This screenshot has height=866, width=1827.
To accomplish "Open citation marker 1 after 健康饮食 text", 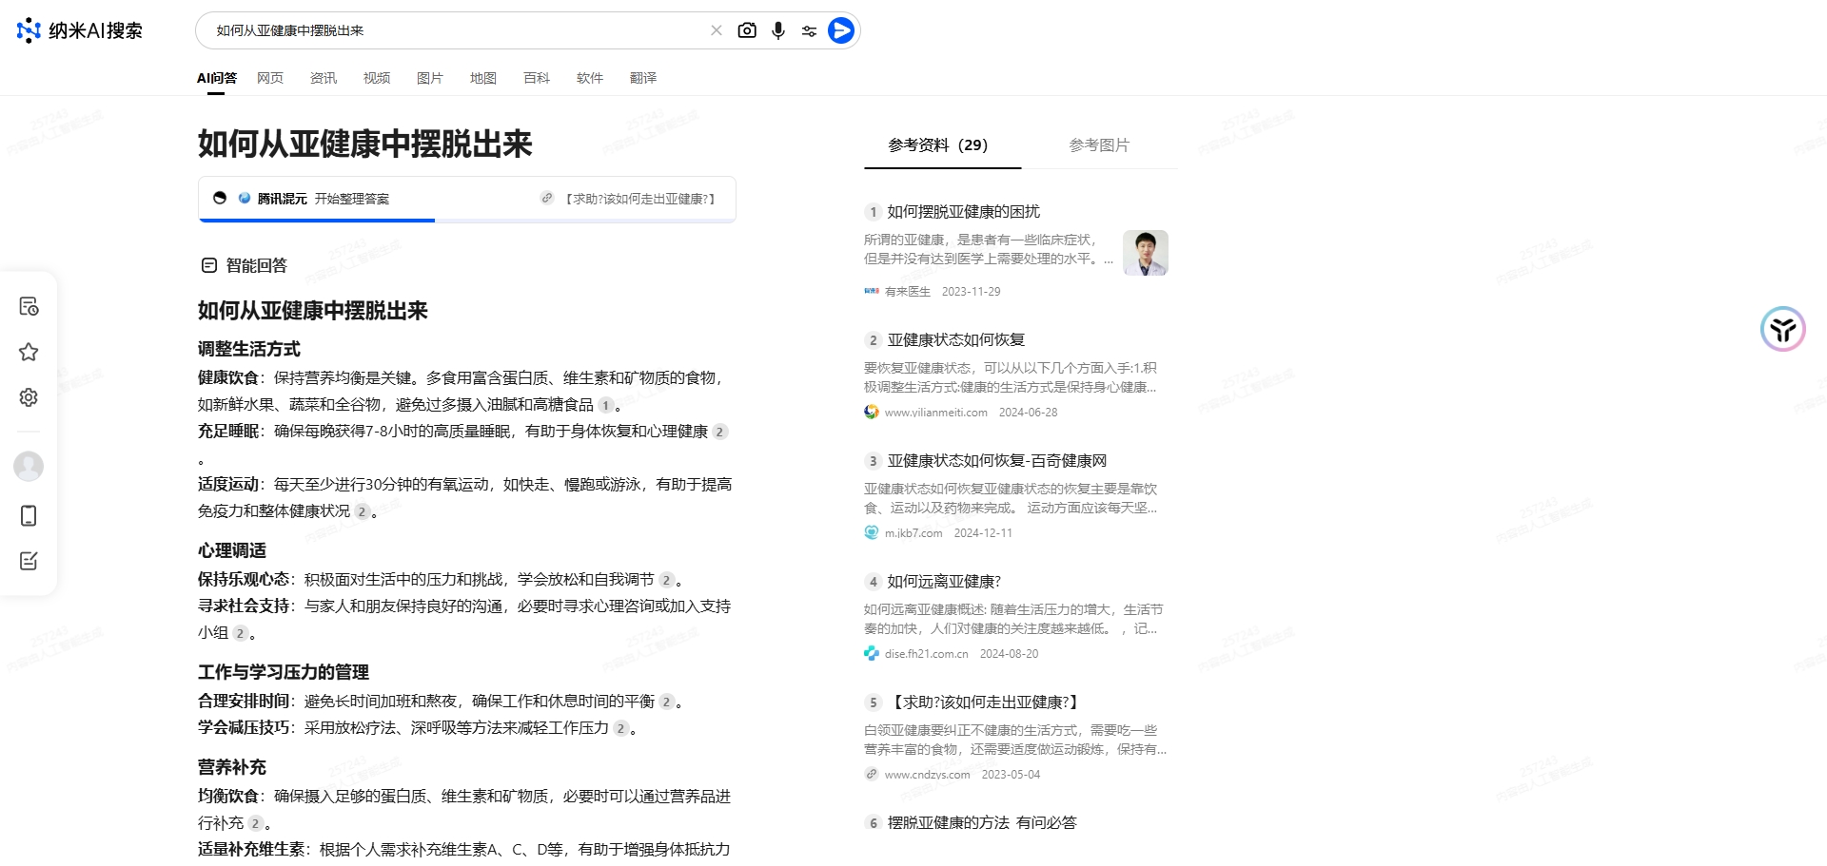I will pyautogui.click(x=606, y=407).
